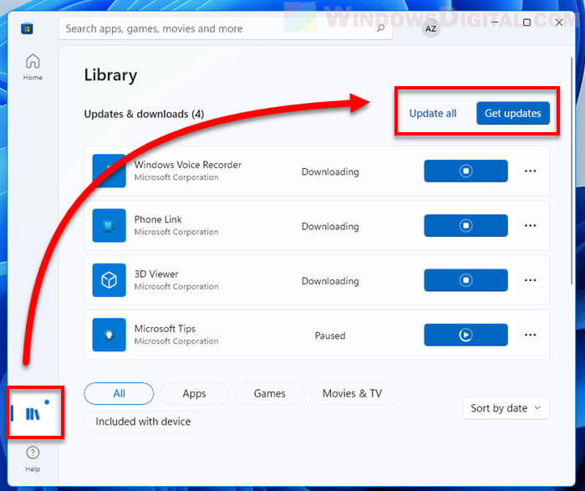
Task: Click the vertical scrollbar of the Library page
Action: (x=572, y=171)
